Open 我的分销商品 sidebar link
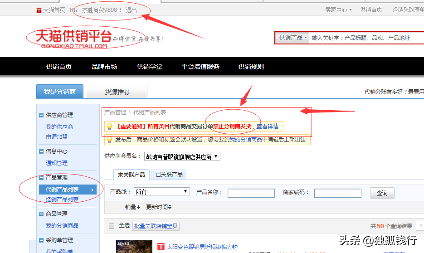This screenshot has height=253, width=424. pos(62,226)
